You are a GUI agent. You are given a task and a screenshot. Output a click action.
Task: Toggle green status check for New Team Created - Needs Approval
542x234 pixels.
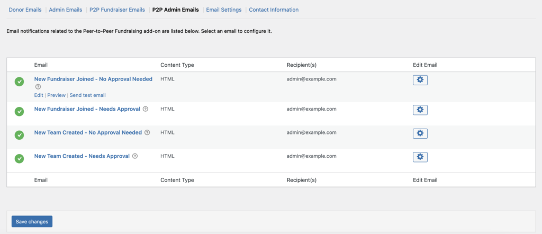[x=20, y=158]
